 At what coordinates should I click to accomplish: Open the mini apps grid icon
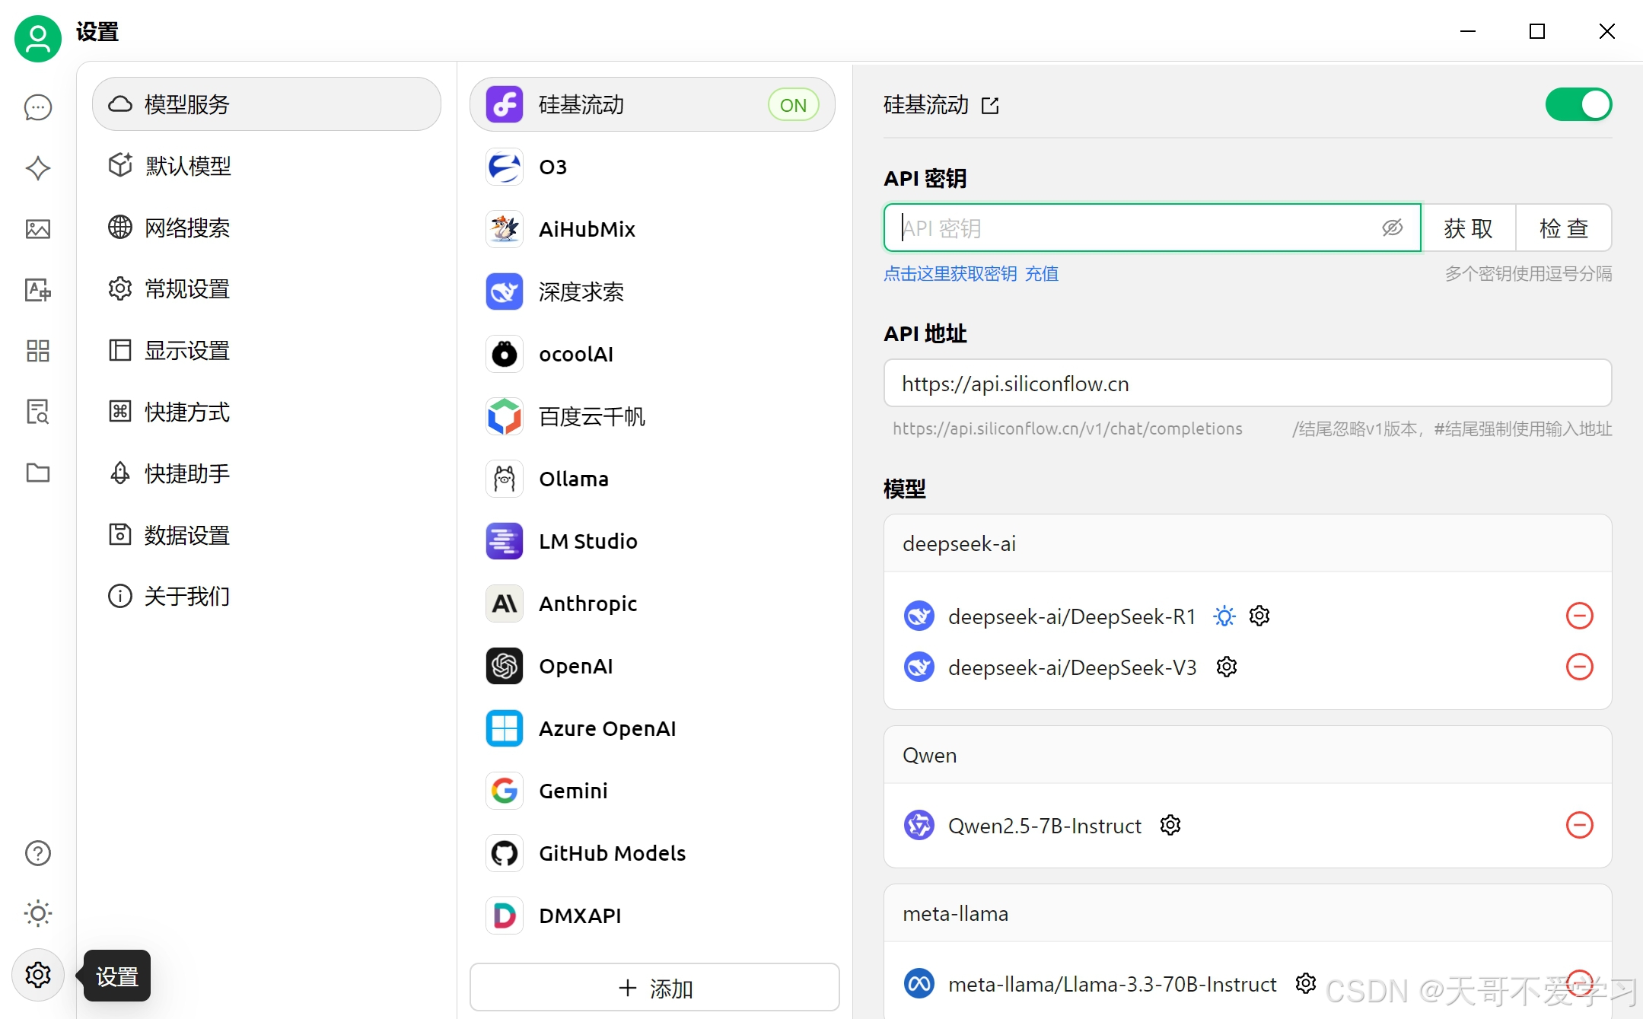tap(37, 351)
